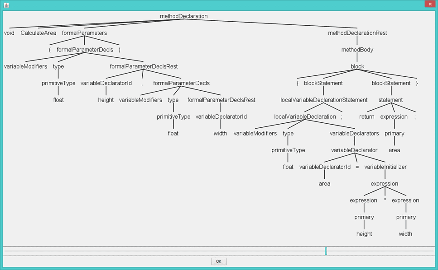Close the parse tree window

(x=429, y=4)
